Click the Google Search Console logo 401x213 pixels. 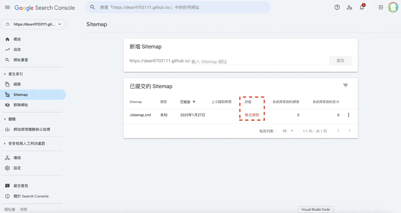tap(45, 8)
